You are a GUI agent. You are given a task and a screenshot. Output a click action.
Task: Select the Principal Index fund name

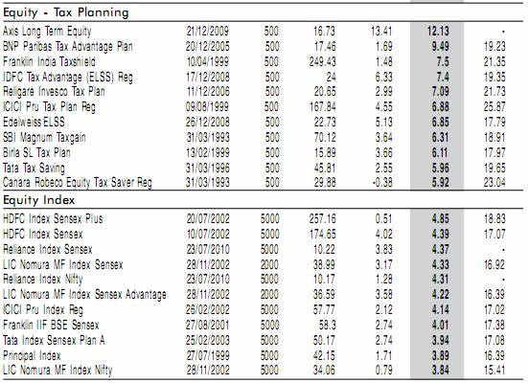pos(32,355)
